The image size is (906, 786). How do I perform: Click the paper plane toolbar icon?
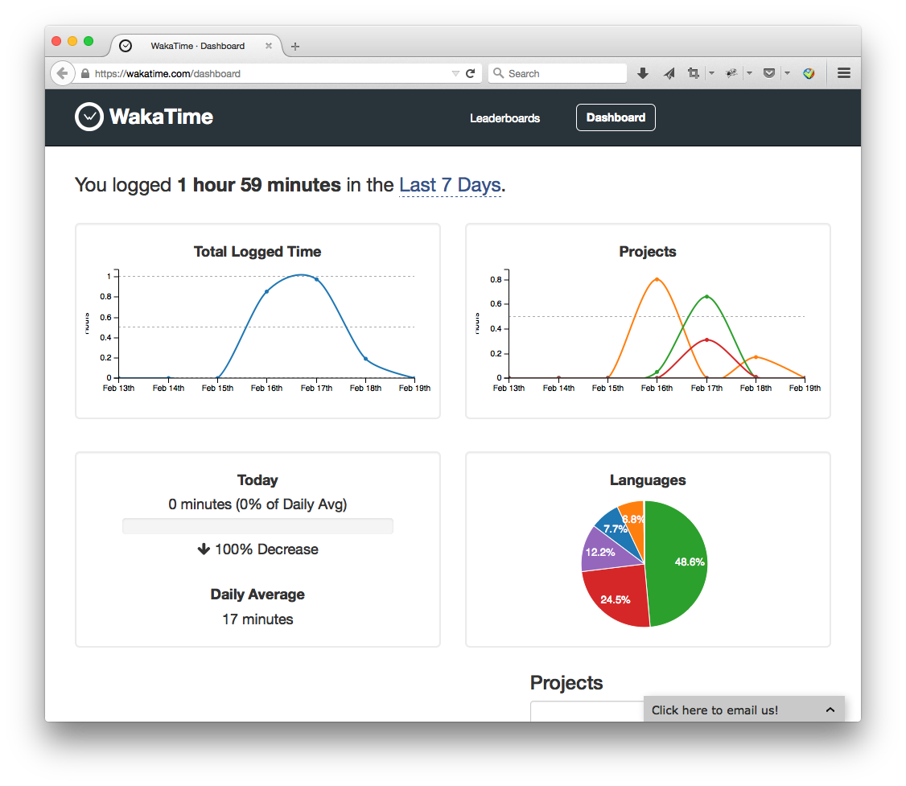coord(669,73)
